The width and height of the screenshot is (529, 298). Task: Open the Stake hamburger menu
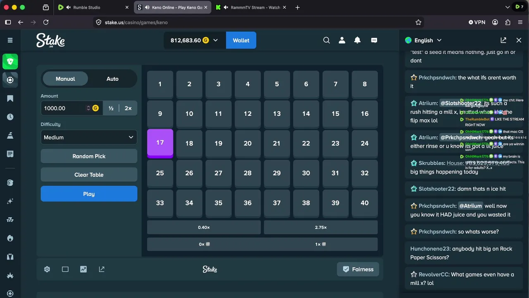tap(10, 40)
